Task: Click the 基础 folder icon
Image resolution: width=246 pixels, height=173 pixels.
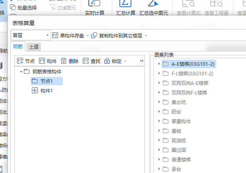Action: 166,131
